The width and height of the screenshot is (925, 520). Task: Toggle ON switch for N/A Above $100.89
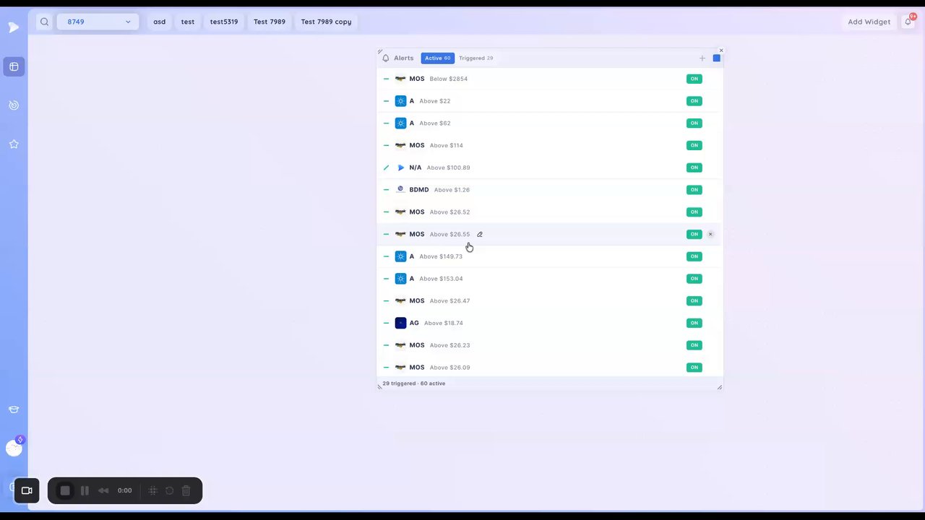click(x=694, y=168)
